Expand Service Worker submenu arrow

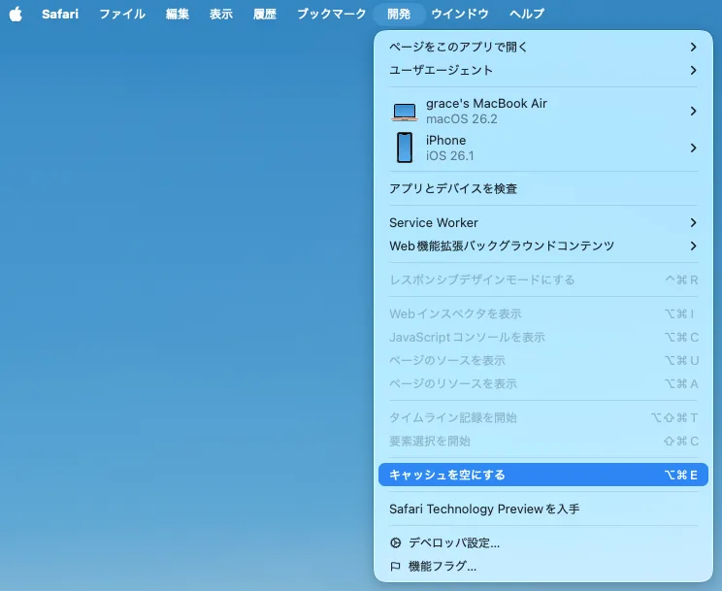click(694, 222)
